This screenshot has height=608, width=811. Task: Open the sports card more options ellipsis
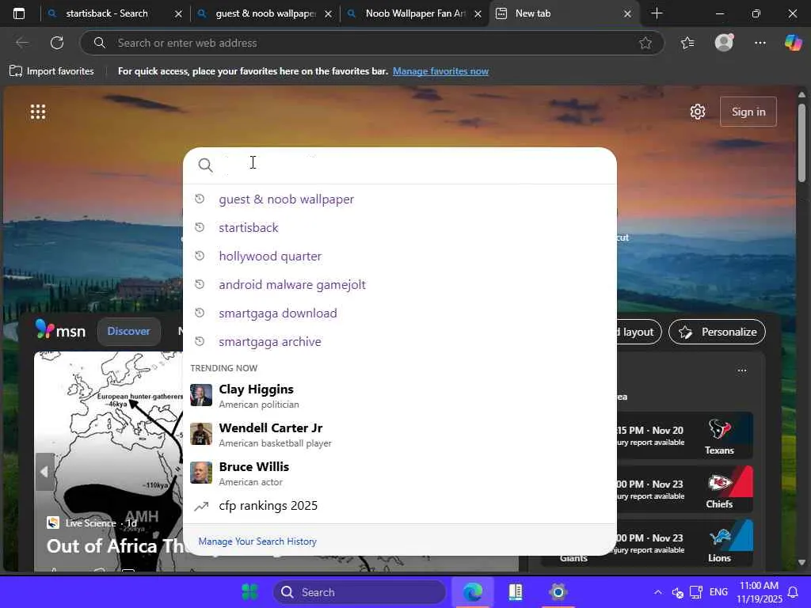(x=741, y=370)
